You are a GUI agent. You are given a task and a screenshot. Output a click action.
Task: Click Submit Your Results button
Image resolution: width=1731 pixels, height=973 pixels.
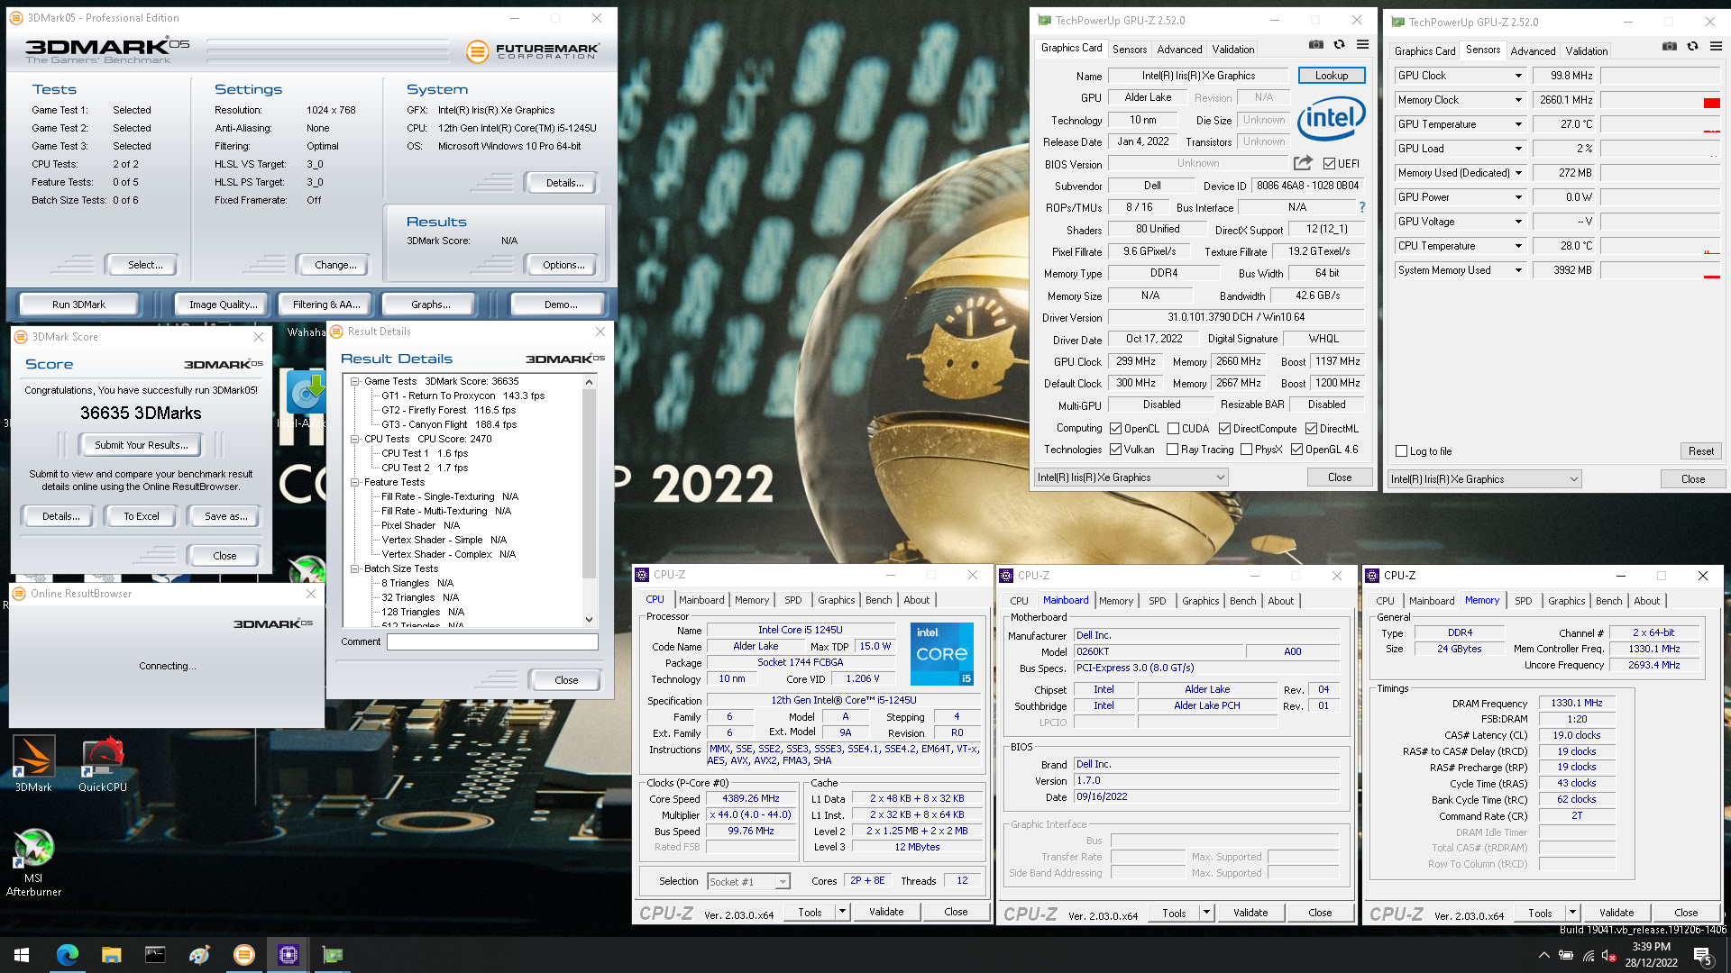coord(141,445)
